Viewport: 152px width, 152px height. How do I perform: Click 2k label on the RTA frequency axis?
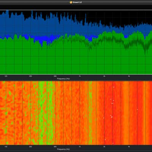(x=104, y=76)
